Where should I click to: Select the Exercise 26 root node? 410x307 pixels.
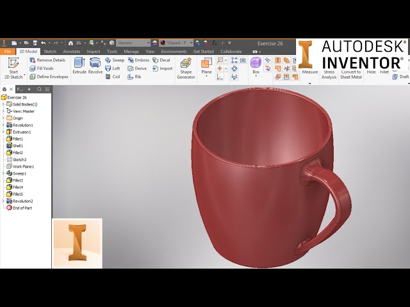(x=14, y=97)
